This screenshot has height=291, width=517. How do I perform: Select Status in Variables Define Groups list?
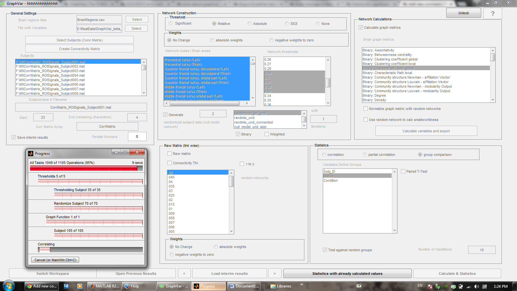point(357,176)
